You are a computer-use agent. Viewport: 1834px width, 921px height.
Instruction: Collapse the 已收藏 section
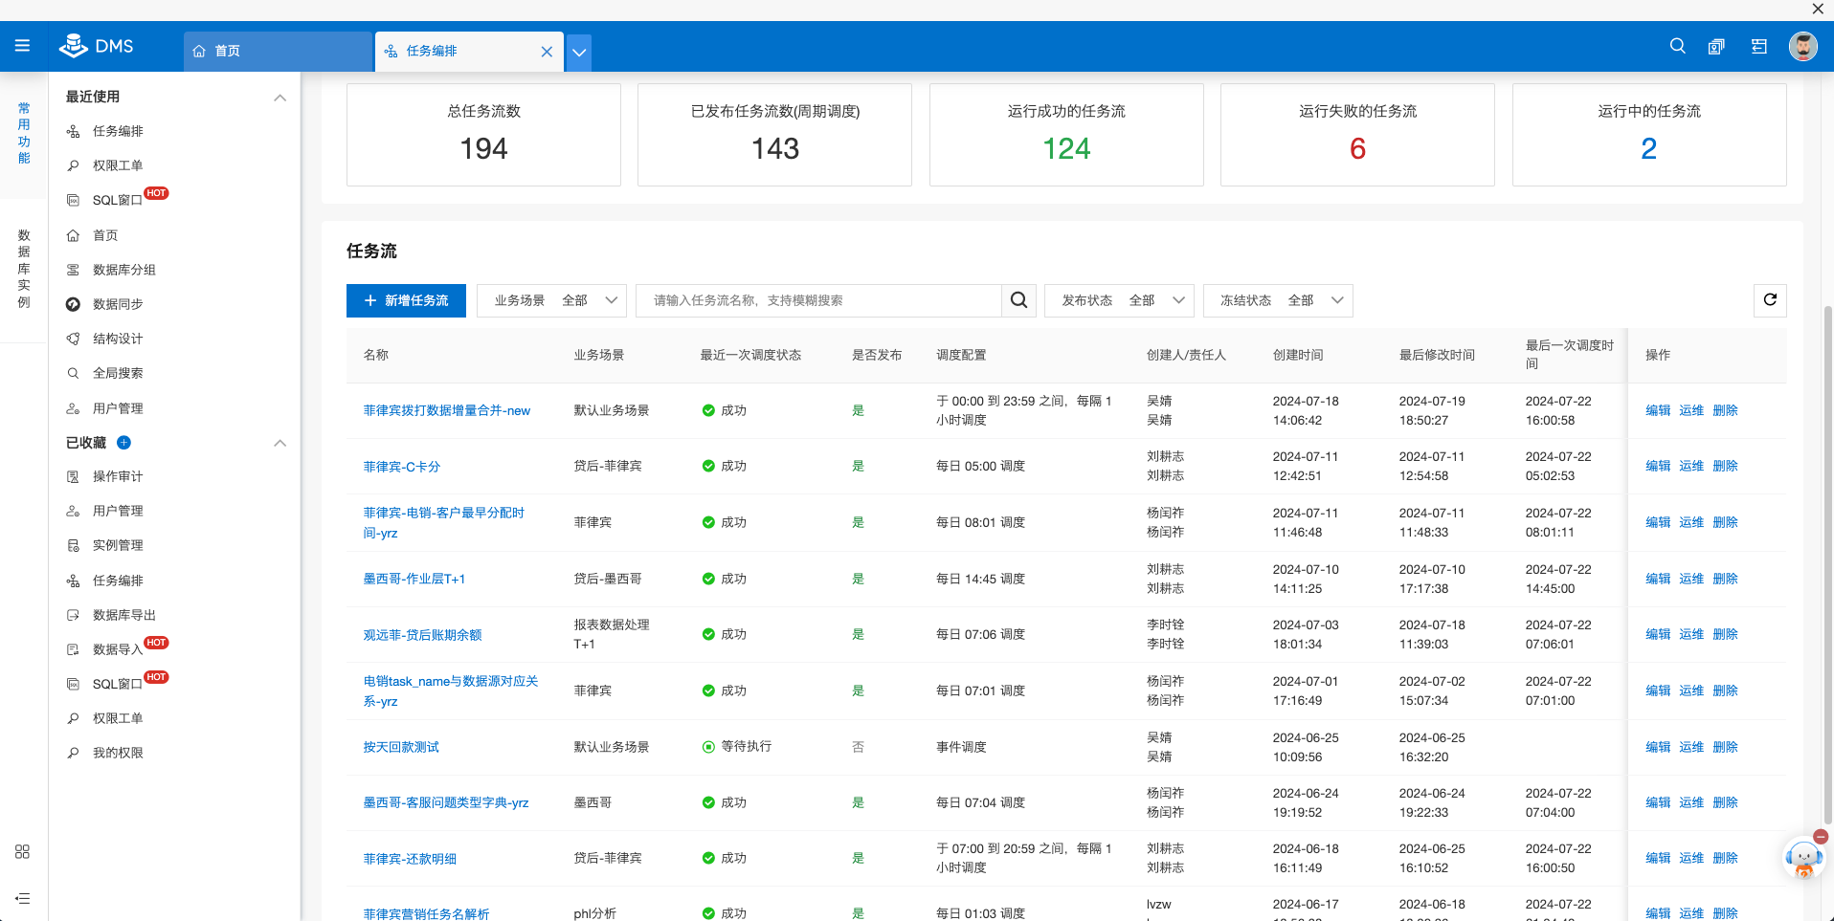[x=280, y=443]
